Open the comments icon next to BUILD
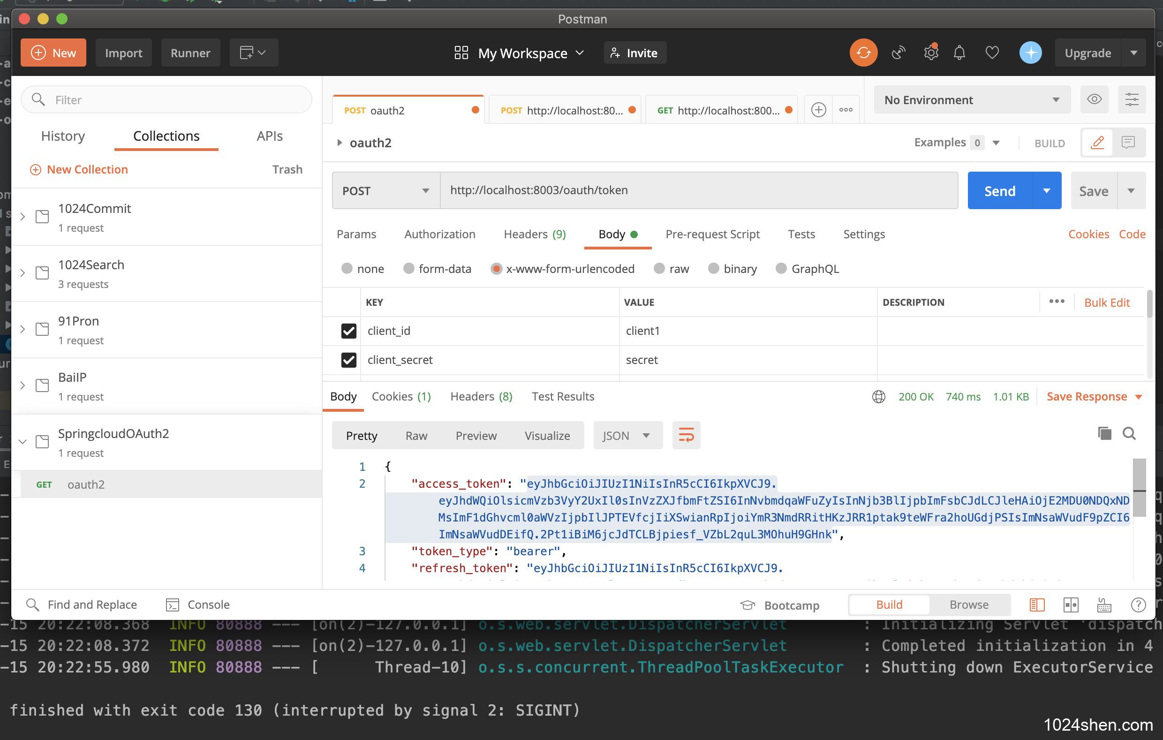This screenshot has height=740, width=1163. point(1128,143)
